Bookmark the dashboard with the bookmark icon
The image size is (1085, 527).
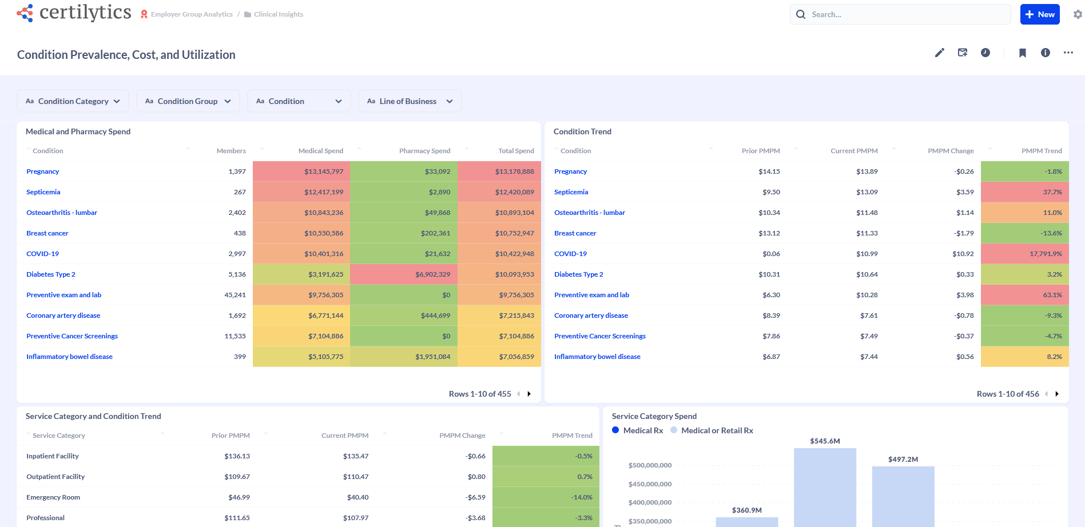[x=1022, y=53]
